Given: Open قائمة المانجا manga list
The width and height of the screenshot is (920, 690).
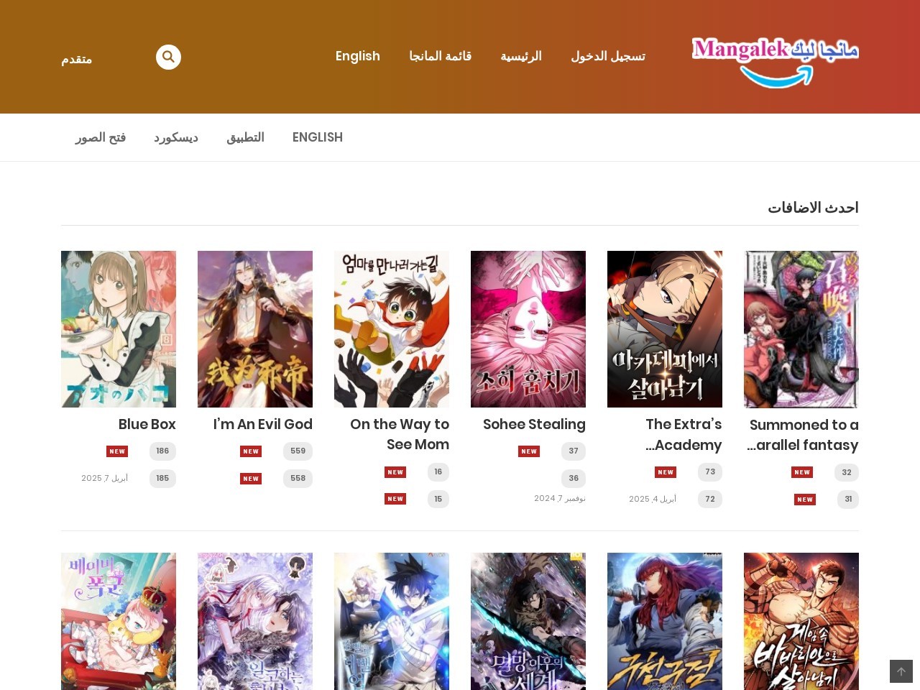Looking at the screenshot, I should click(441, 56).
